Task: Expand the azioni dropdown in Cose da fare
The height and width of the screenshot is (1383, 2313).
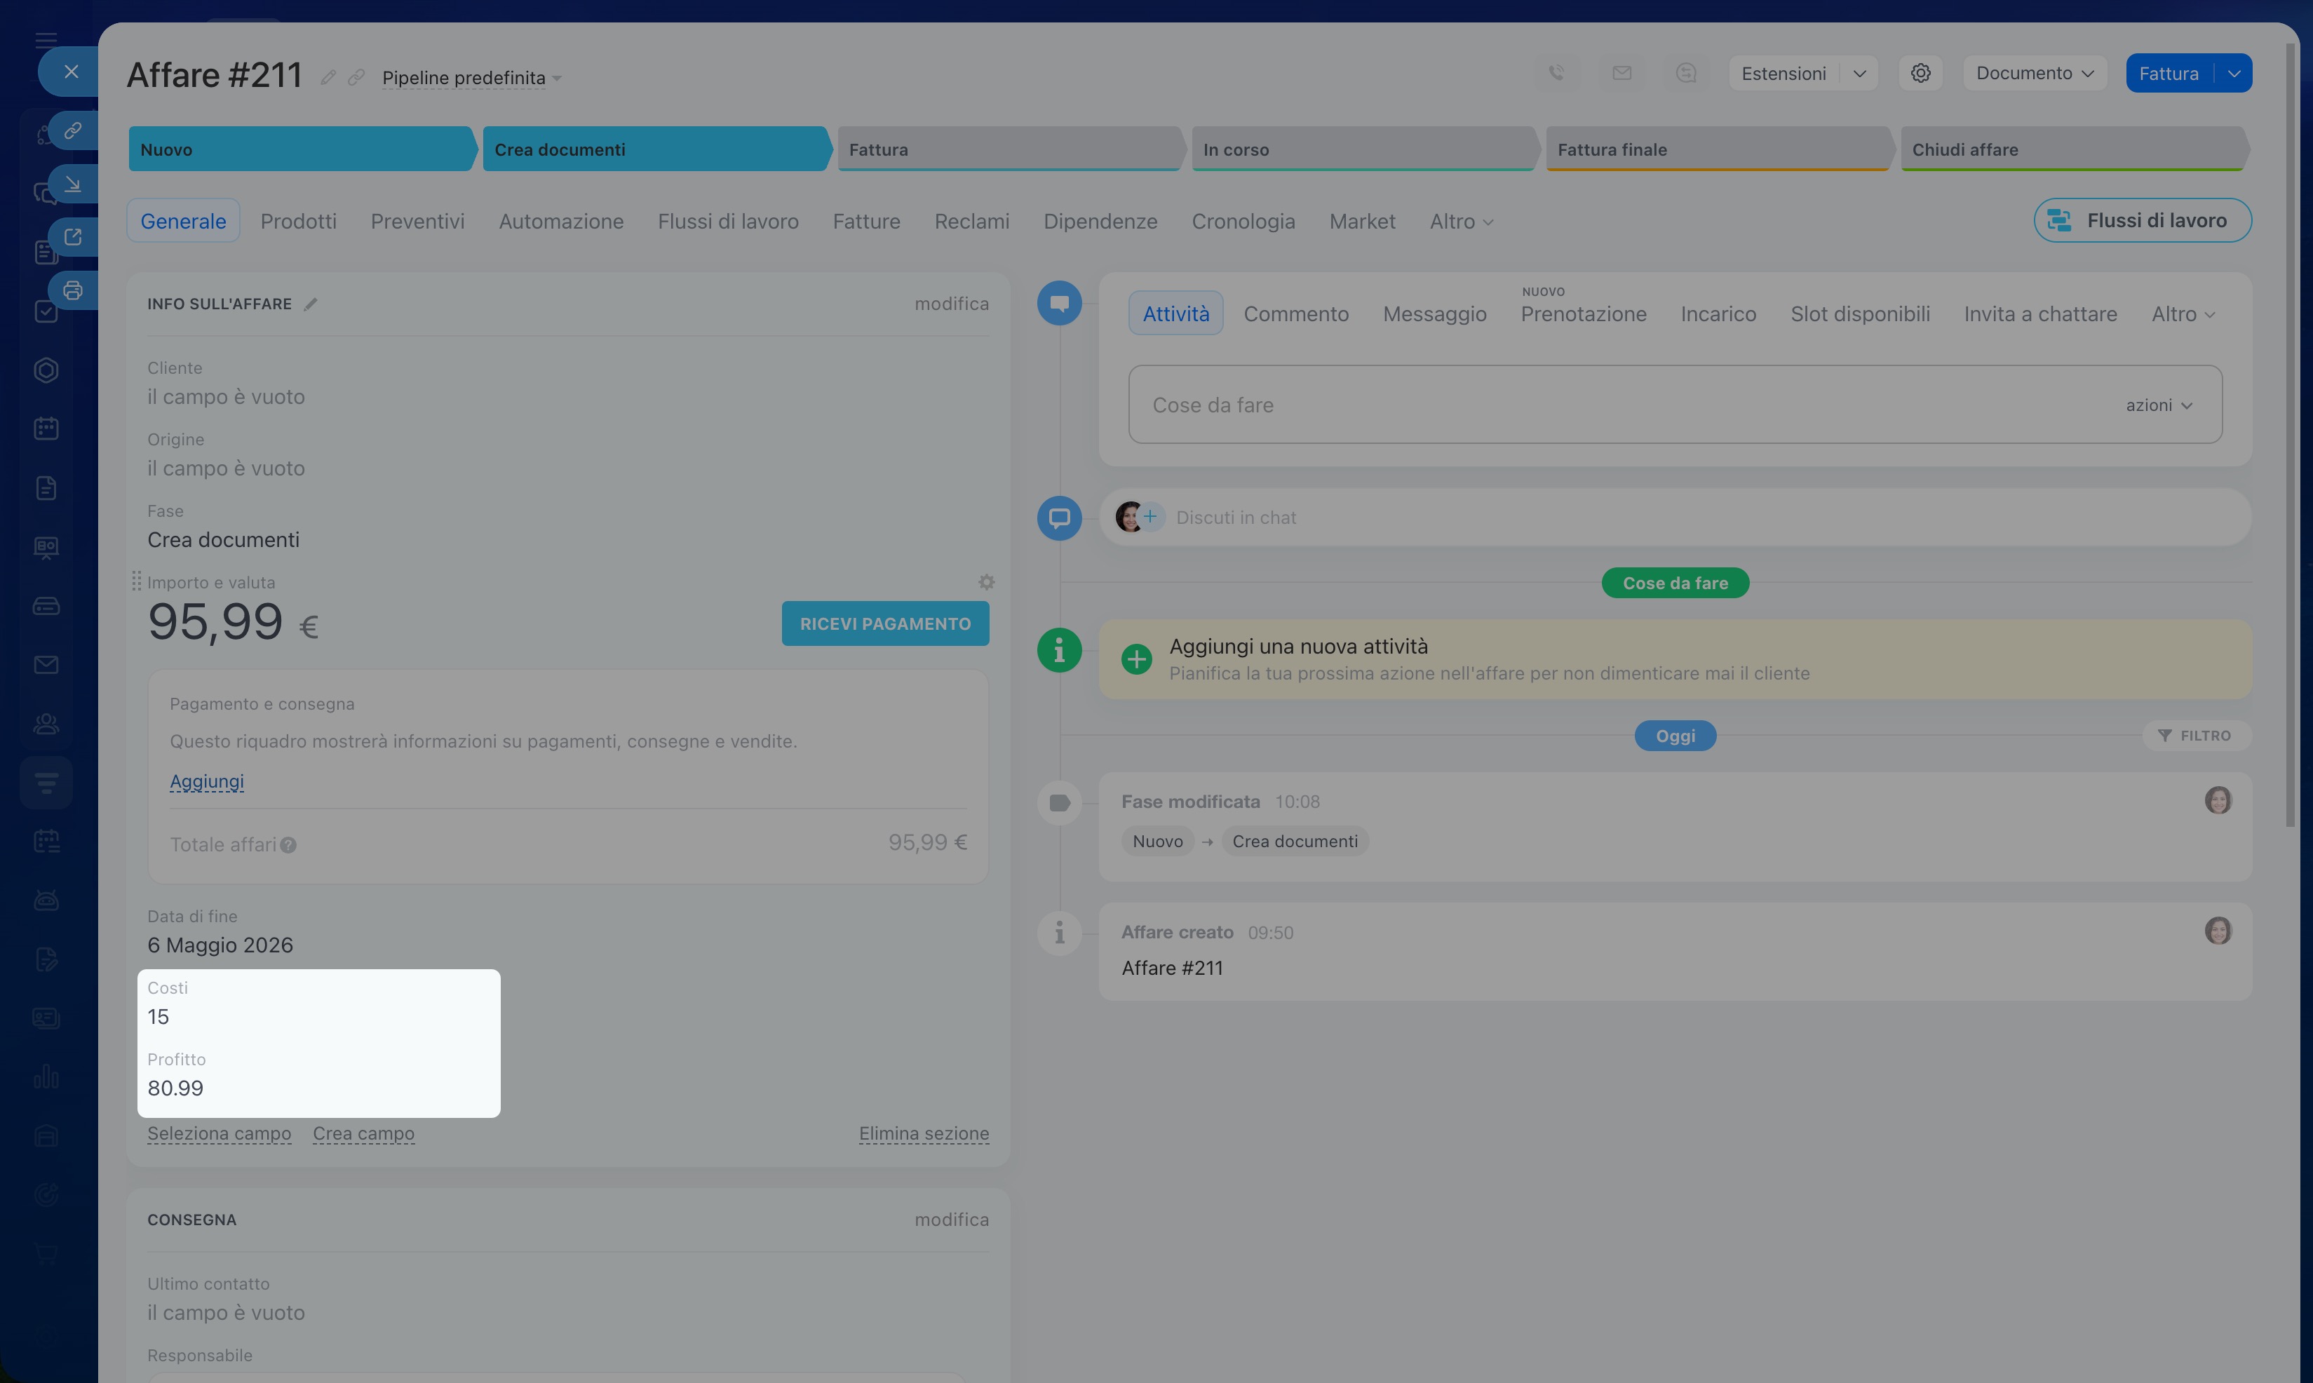Action: pos(2158,405)
